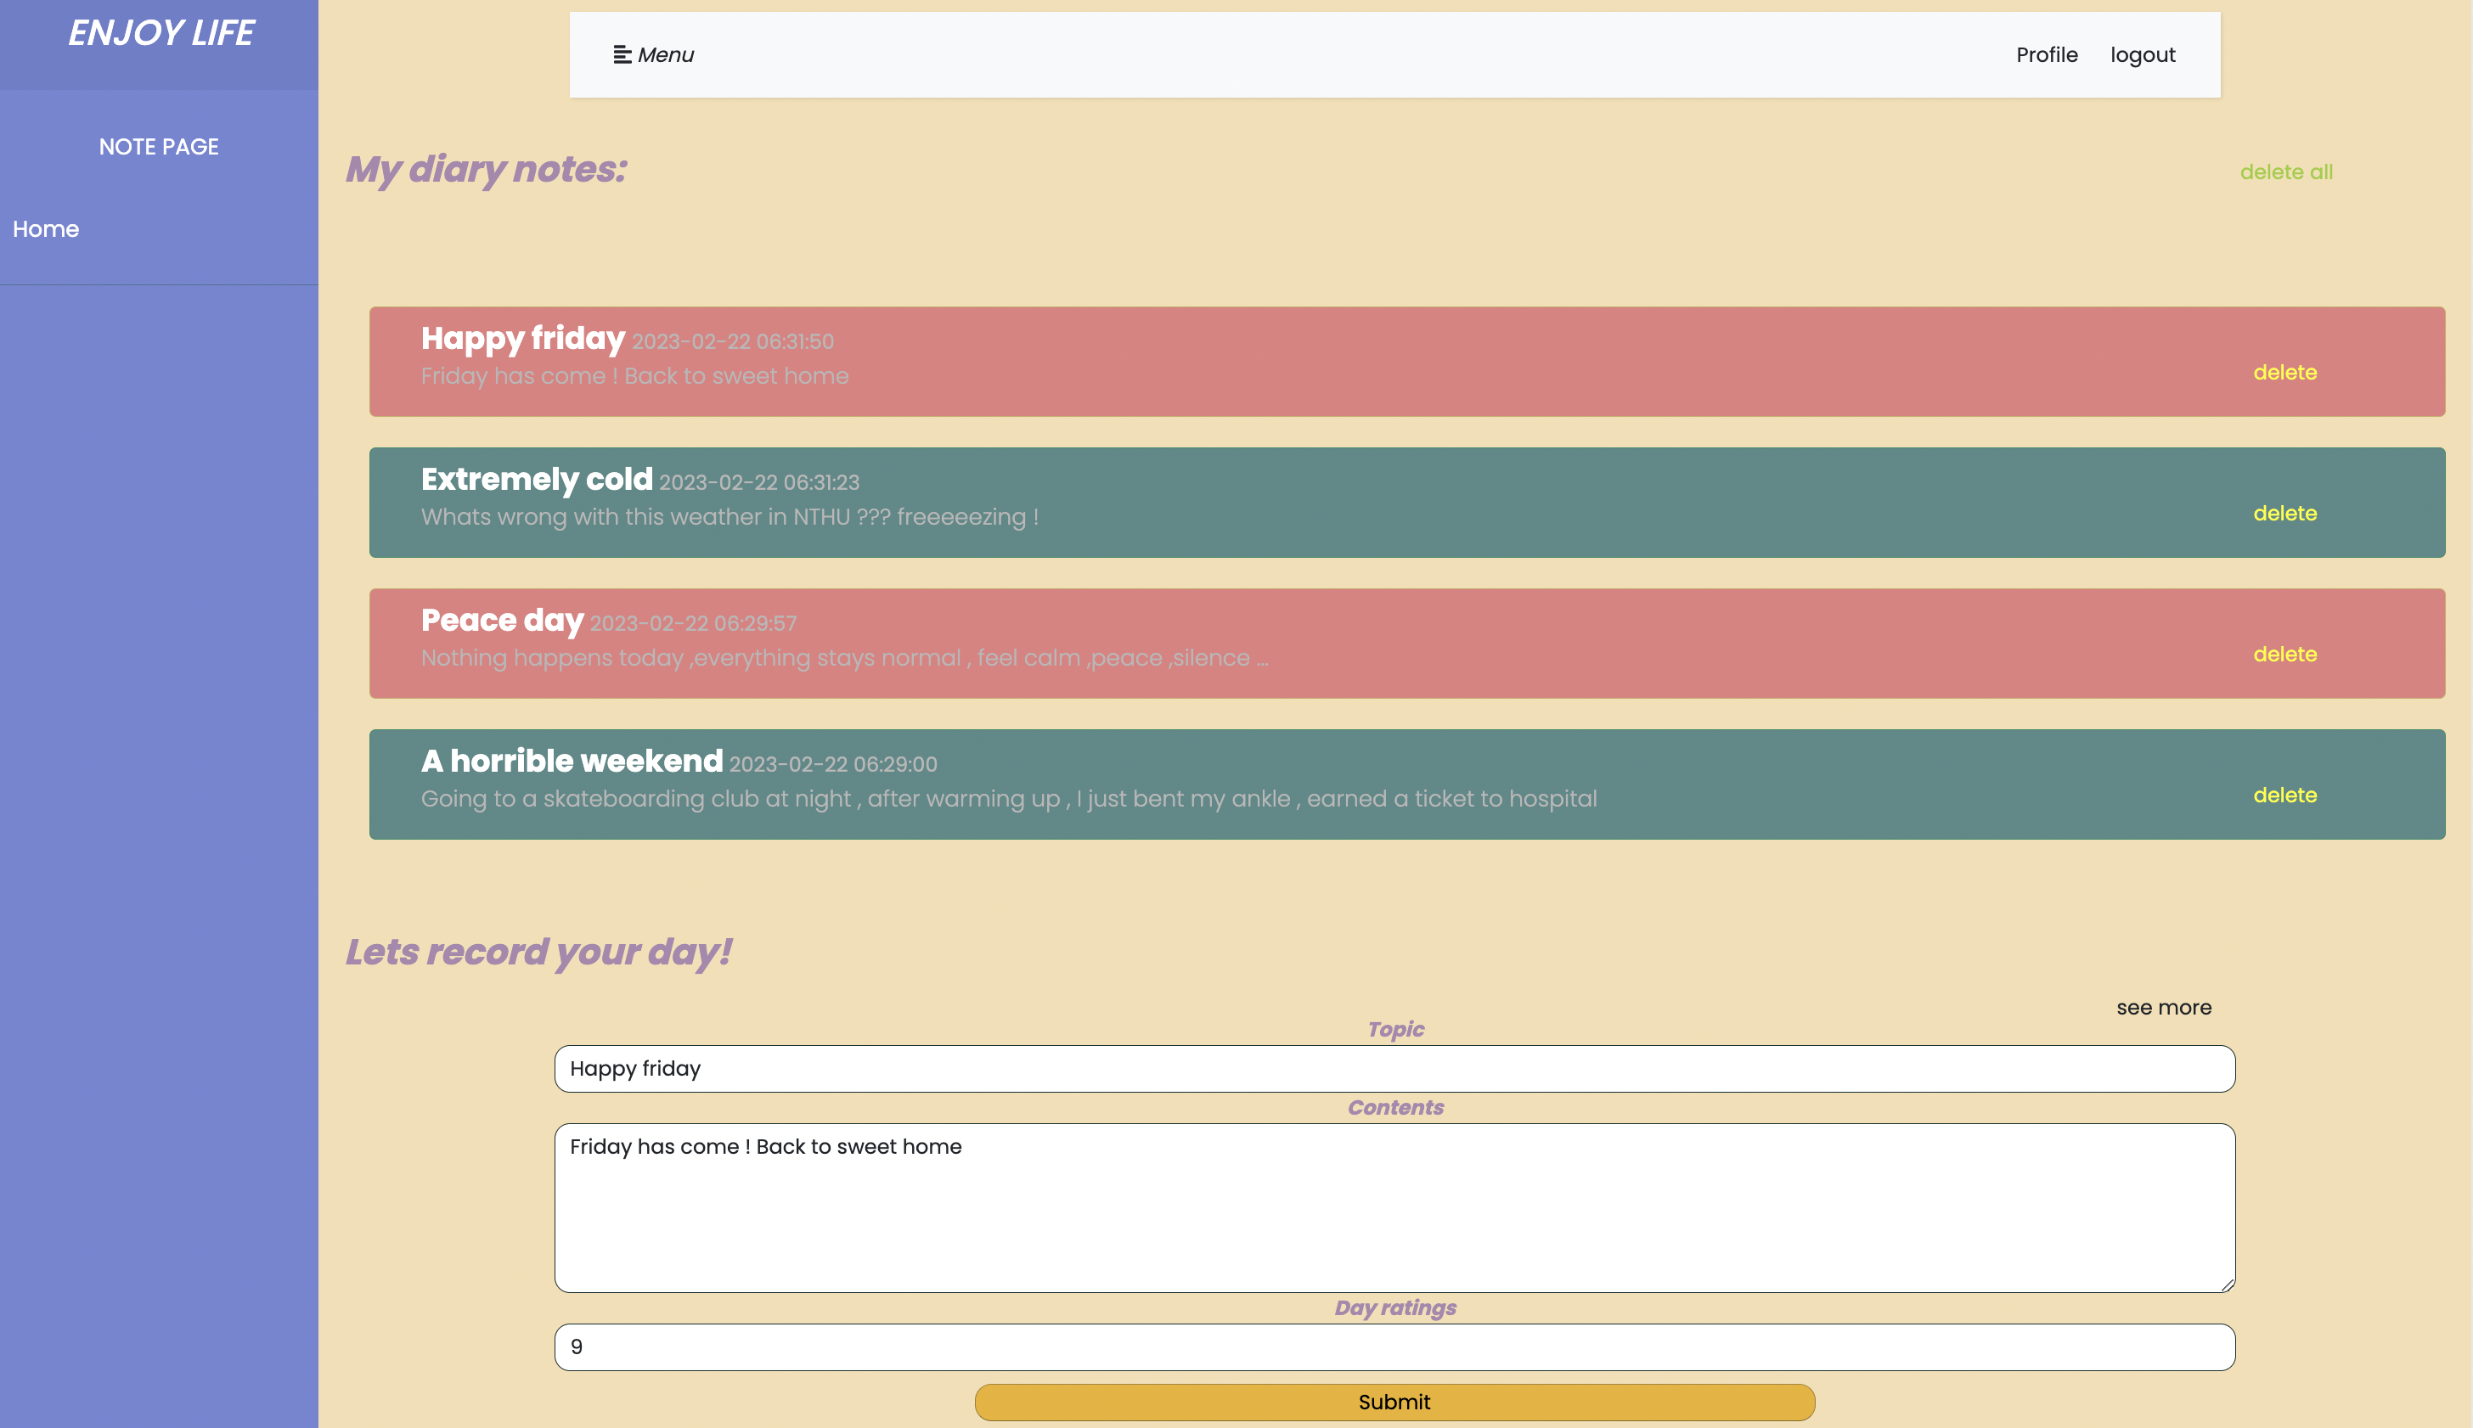The height and width of the screenshot is (1428, 2473).
Task: Click the timestamp 2023-02-22 06:31:23
Action: [759, 482]
